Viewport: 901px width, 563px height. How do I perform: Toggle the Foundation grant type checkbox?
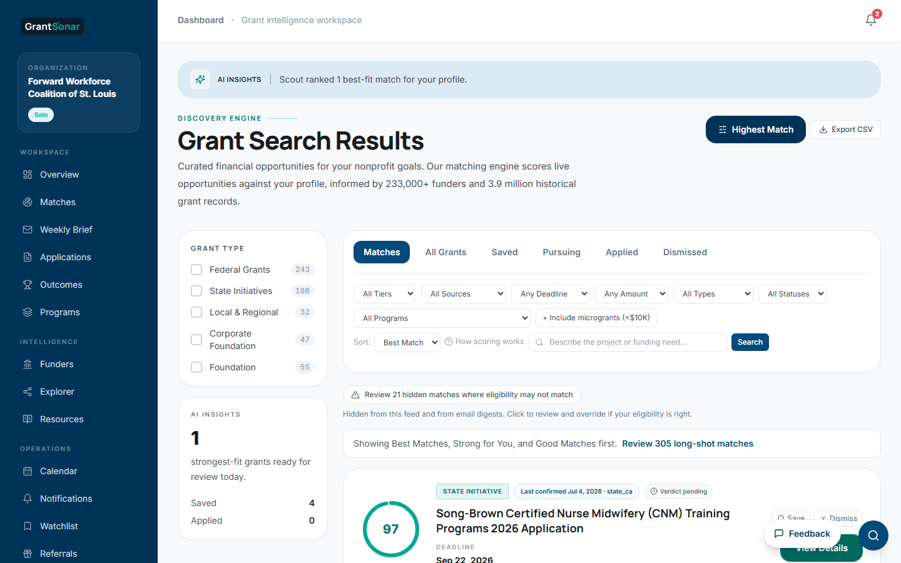click(196, 367)
